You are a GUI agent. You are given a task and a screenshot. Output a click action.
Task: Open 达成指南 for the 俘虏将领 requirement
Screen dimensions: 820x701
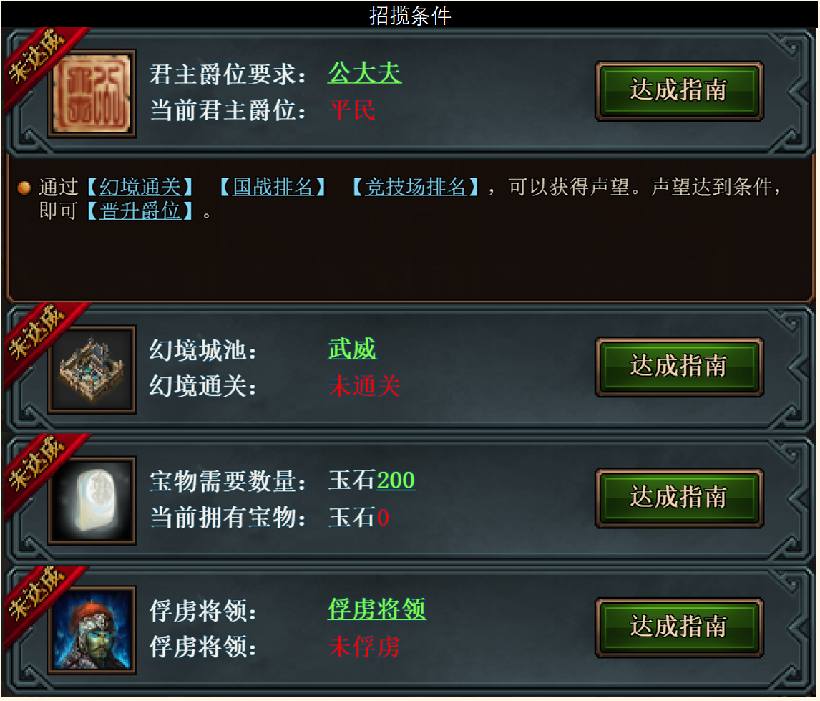pyautogui.click(x=679, y=627)
